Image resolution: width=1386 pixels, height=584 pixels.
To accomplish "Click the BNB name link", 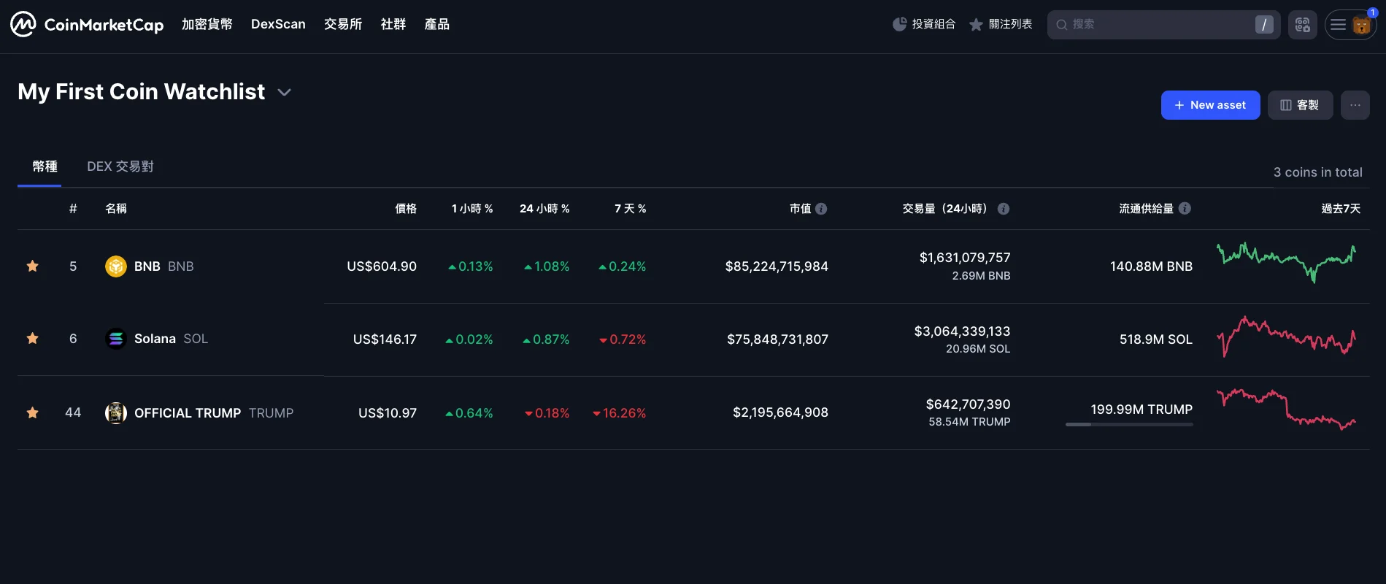I will [x=147, y=266].
